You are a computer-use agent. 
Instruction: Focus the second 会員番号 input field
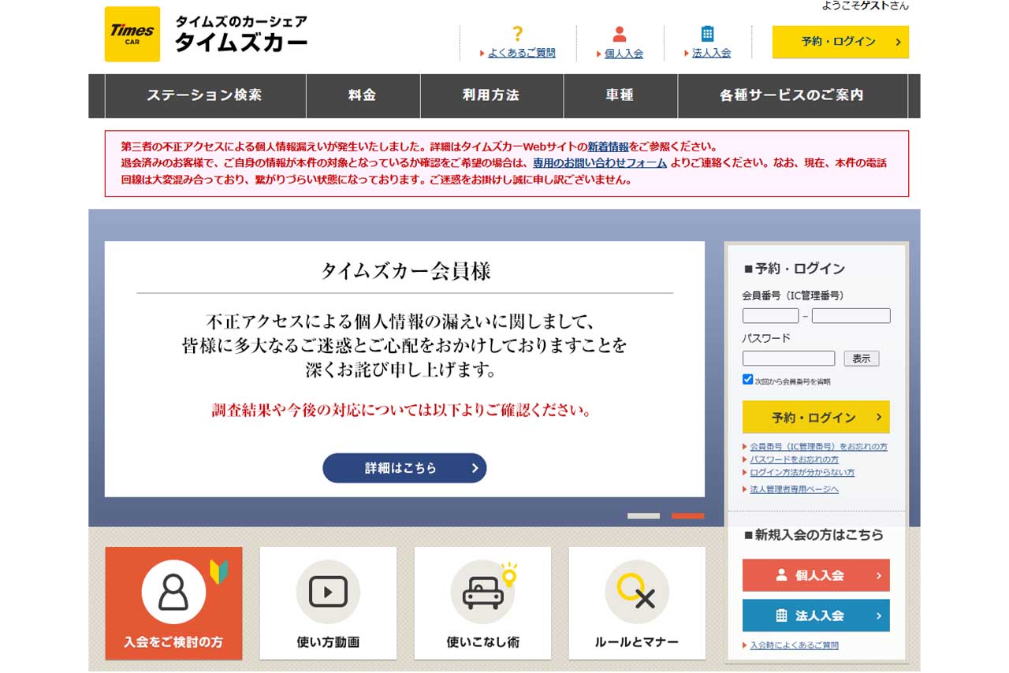(x=851, y=316)
